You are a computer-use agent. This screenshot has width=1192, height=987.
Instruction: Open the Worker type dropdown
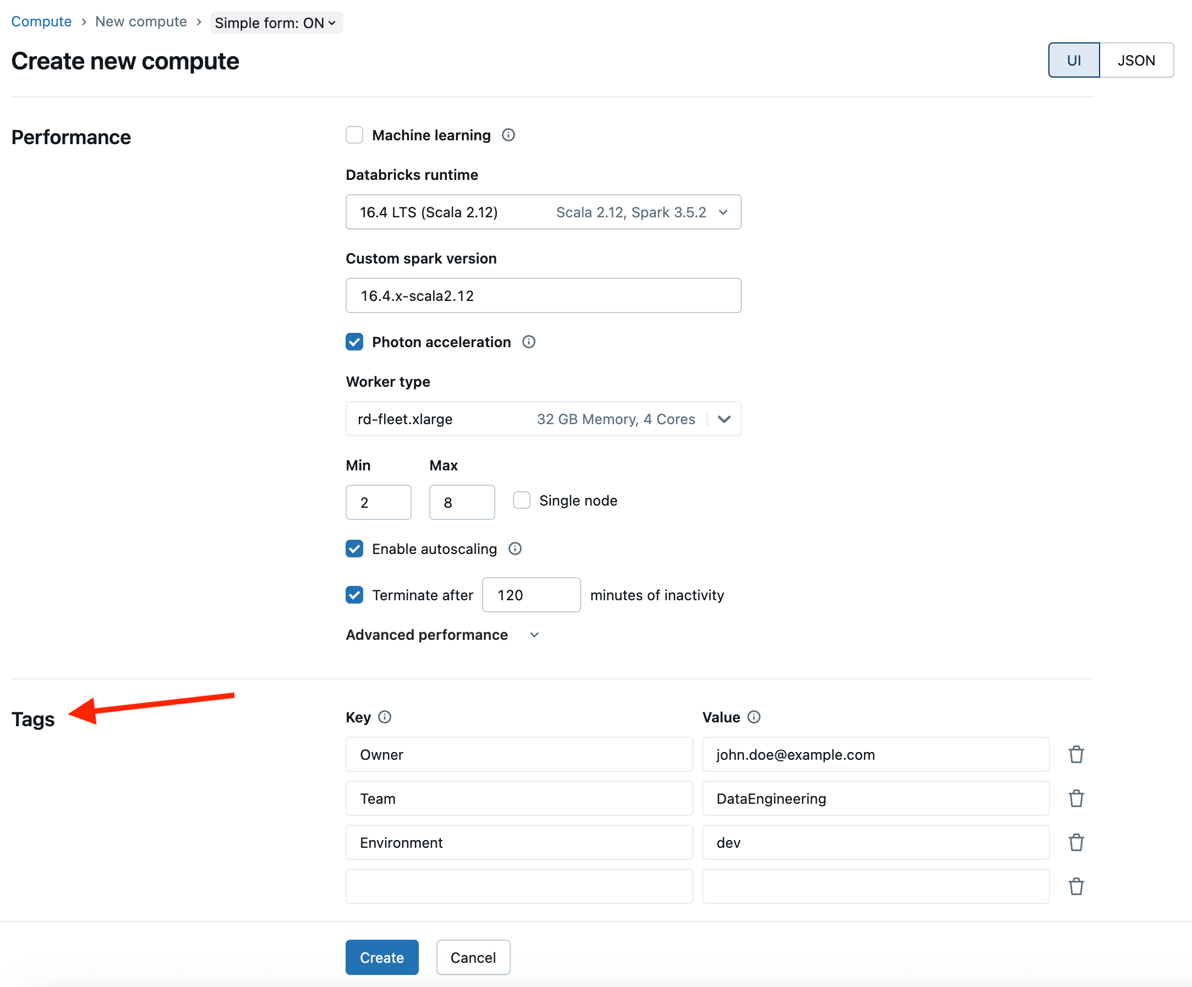[543, 419]
